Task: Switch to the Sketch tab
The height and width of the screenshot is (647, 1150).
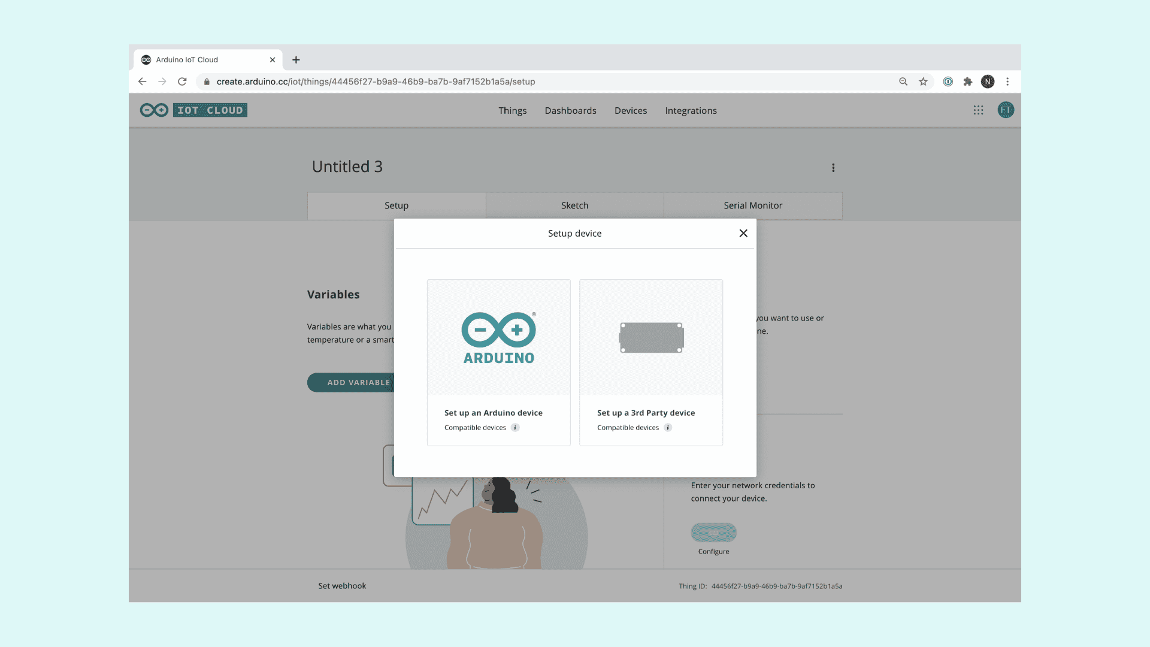Action: tap(574, 205)
